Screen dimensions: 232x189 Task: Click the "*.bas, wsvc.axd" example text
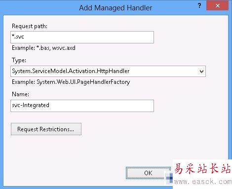pyautogui.click(x=56, y=48)
